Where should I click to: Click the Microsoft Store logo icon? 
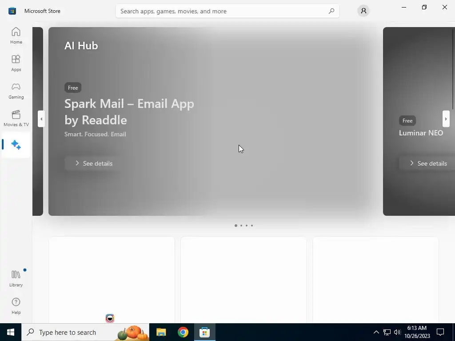pyautogui.click(x=12, y=11)
